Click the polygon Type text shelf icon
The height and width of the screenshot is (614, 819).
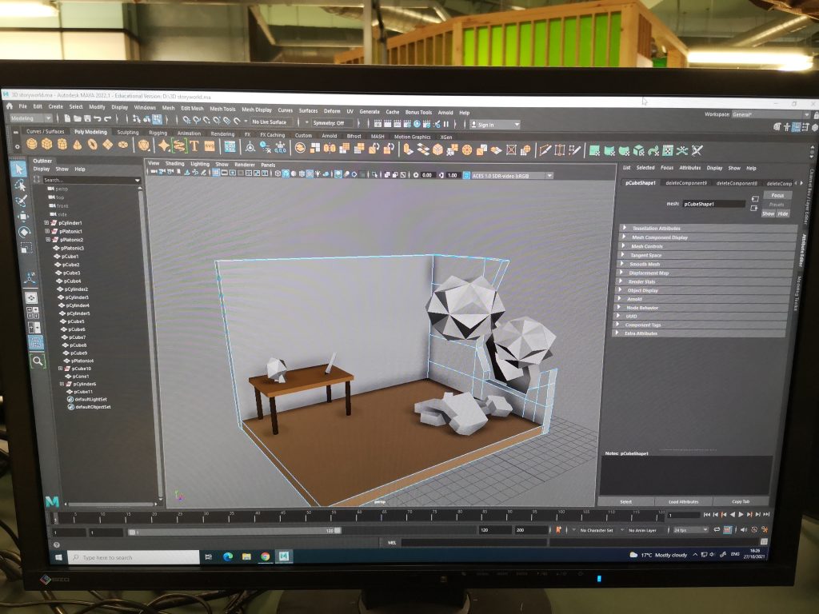click(194, 146)
